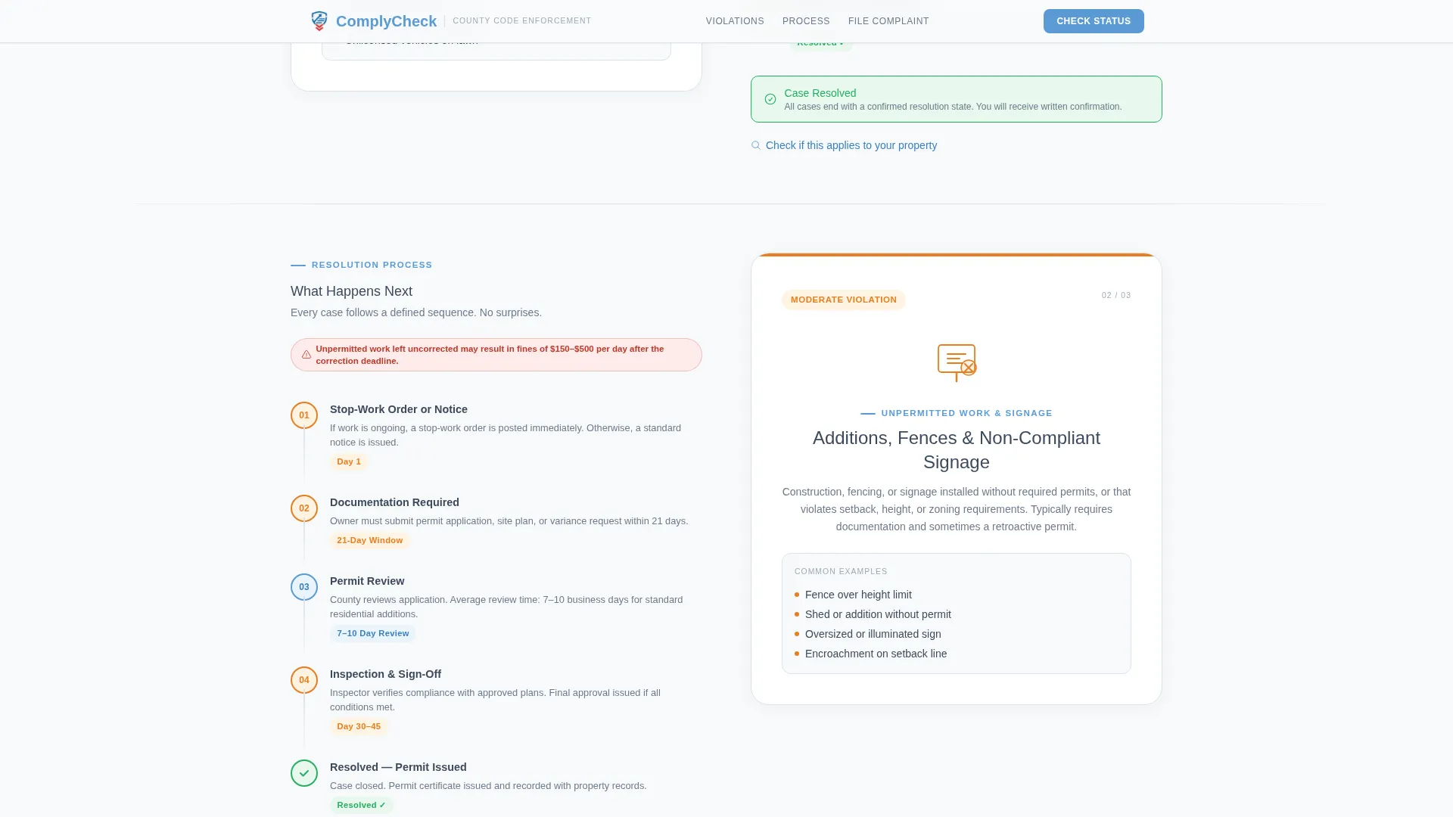The width and height of the screenshot is (1453, 817).
Task: Click the Resolved — Permit Issued heading
Action: [398, 767]
